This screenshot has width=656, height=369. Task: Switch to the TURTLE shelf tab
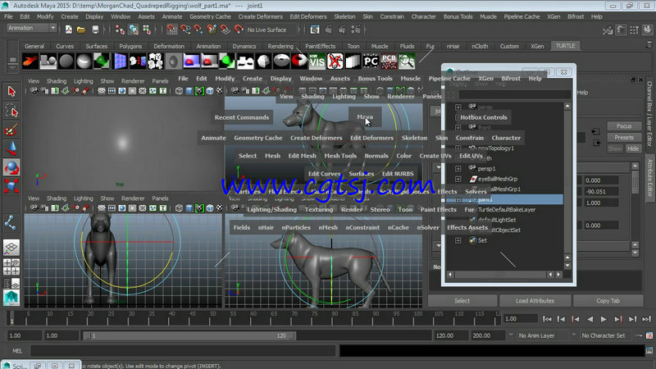click(x=565, y=46)
